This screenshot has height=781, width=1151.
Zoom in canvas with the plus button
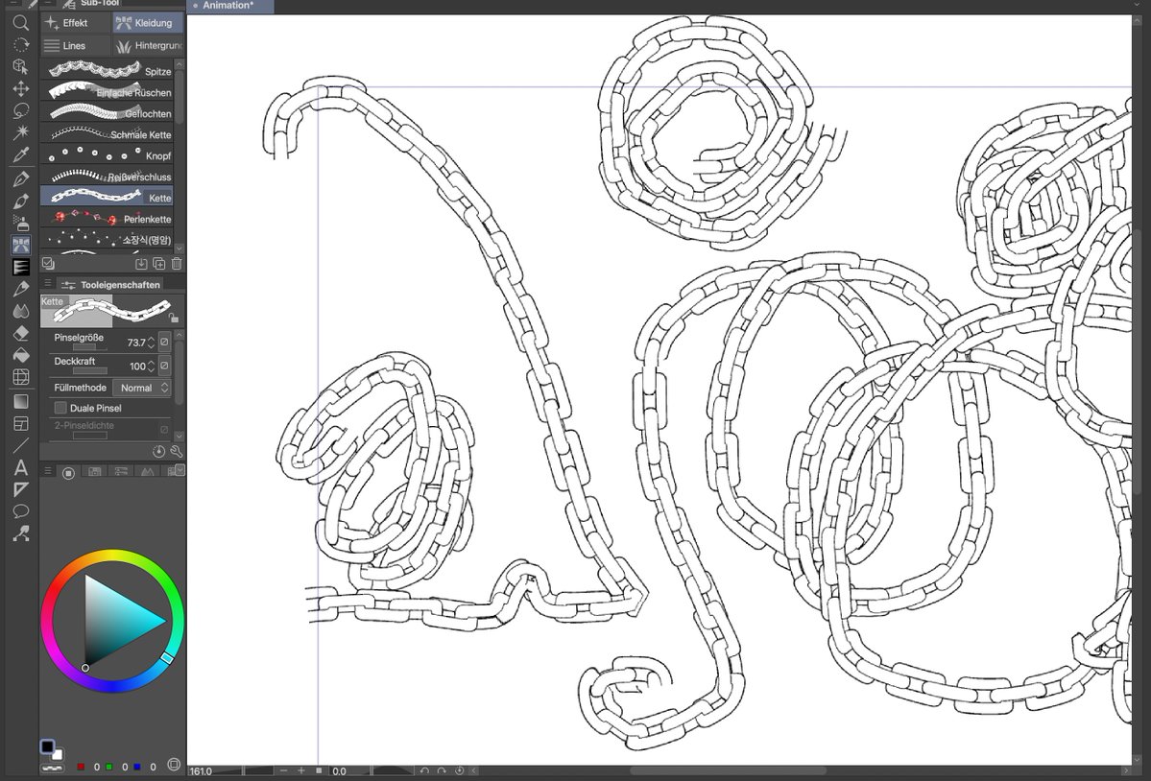[301, 770]
